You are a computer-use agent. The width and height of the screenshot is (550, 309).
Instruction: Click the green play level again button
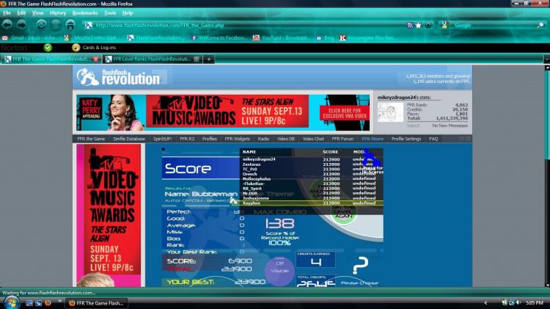[x=343, y=214]
